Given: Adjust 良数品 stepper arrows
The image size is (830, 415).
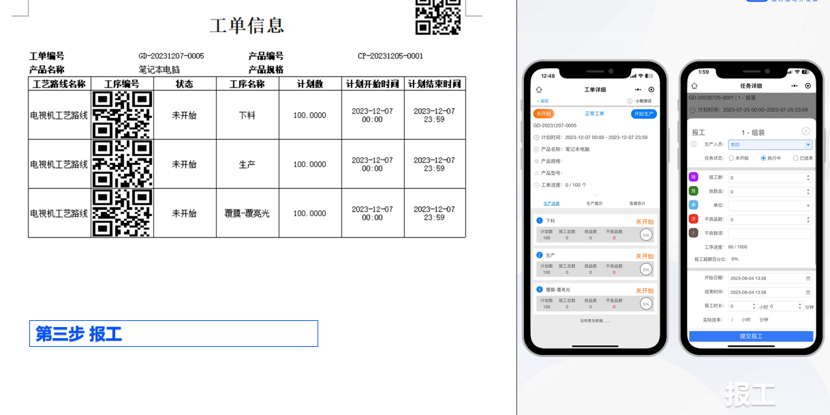Looking at the screenshot, I should pyautogui.click(x=808, y=191).
